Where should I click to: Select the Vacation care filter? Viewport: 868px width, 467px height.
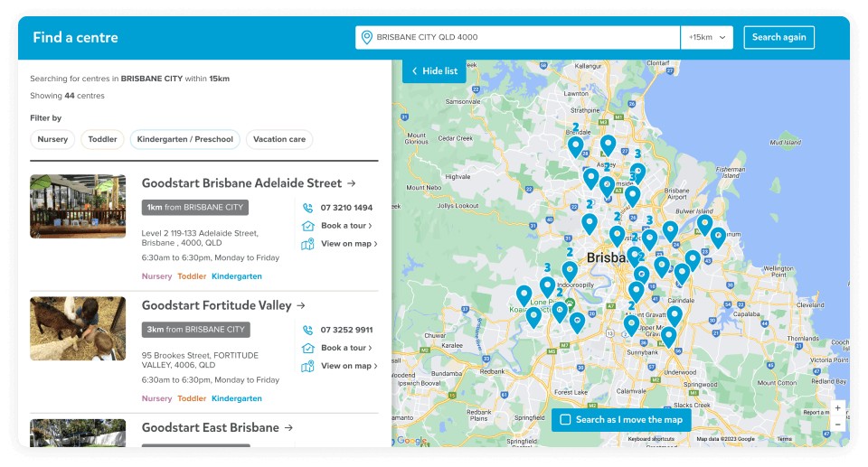click(279, 140)
